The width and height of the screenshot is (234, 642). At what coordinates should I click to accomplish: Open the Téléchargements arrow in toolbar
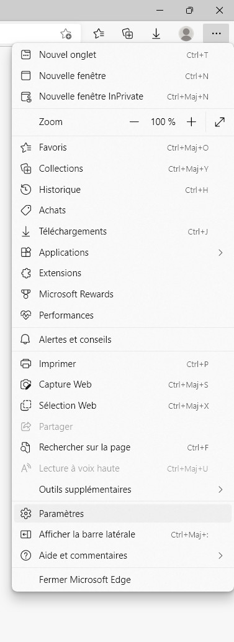pos(156,34)
